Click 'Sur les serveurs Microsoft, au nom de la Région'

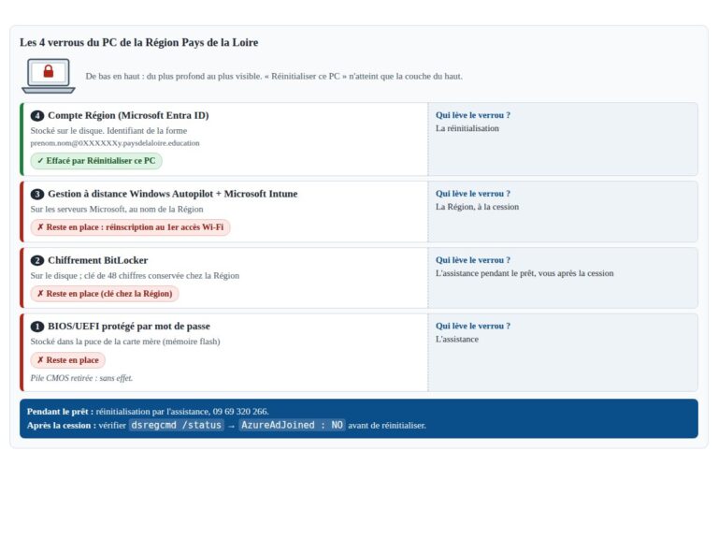[117, 210]
